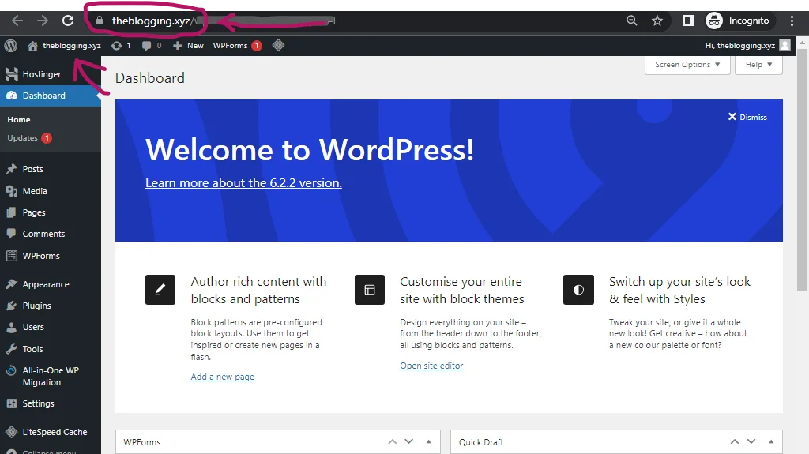Move WPForms widget down

tap(409, 441)
